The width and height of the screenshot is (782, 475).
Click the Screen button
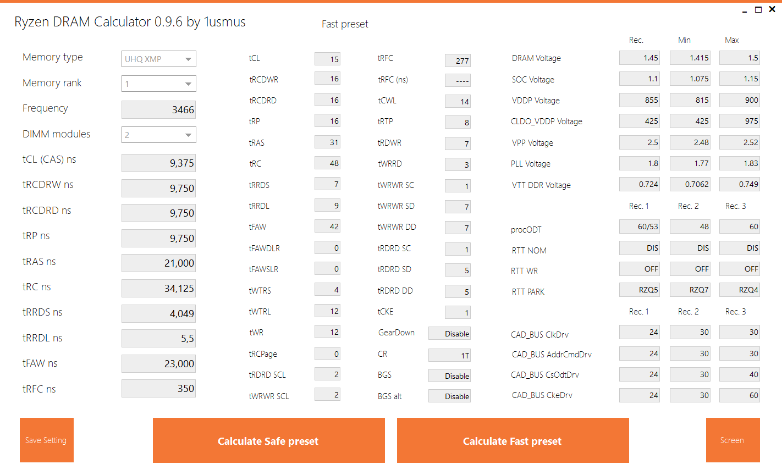[733, 440]
